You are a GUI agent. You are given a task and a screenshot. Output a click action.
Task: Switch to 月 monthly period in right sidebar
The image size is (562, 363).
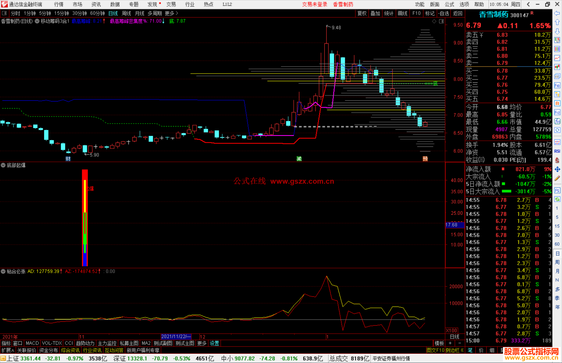(x=557, y=271)
